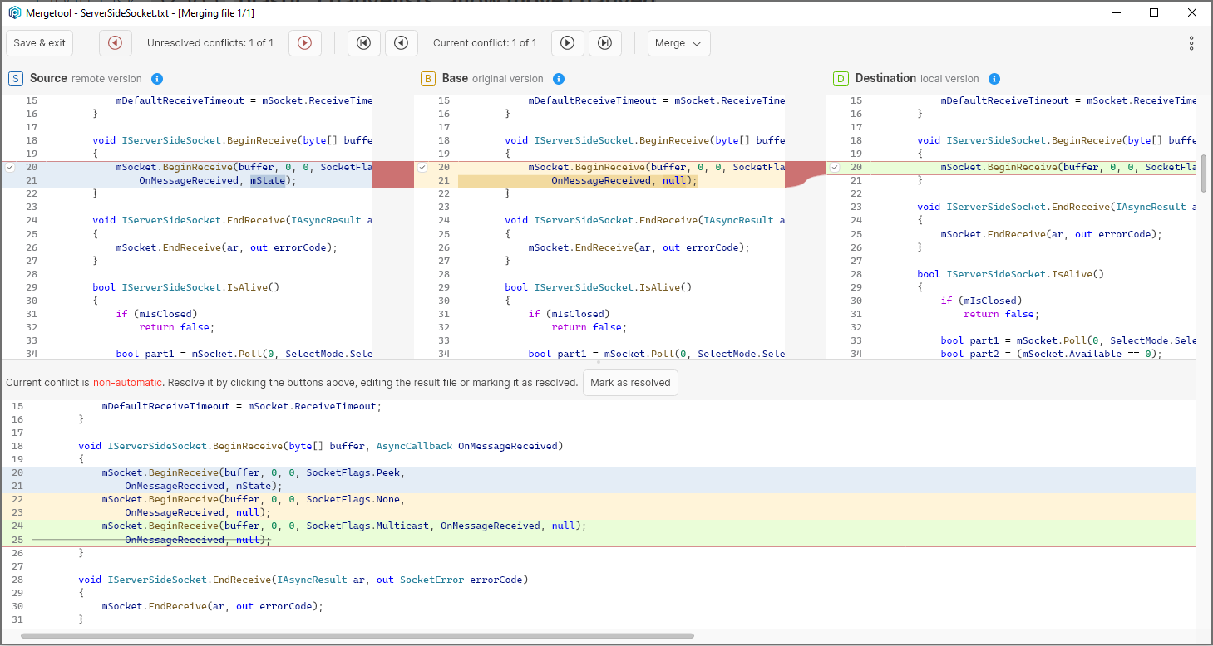This screenshot has height=646, width=1213.
Task: Mark the current conflict as resolved
Action: pyautogui.click(x=630, y=383)
